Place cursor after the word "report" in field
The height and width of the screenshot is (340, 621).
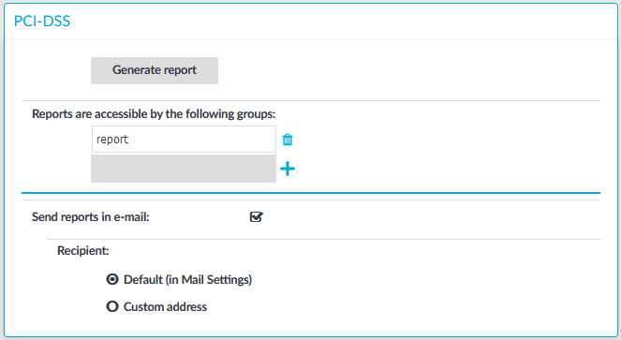[x=130, y=140]
